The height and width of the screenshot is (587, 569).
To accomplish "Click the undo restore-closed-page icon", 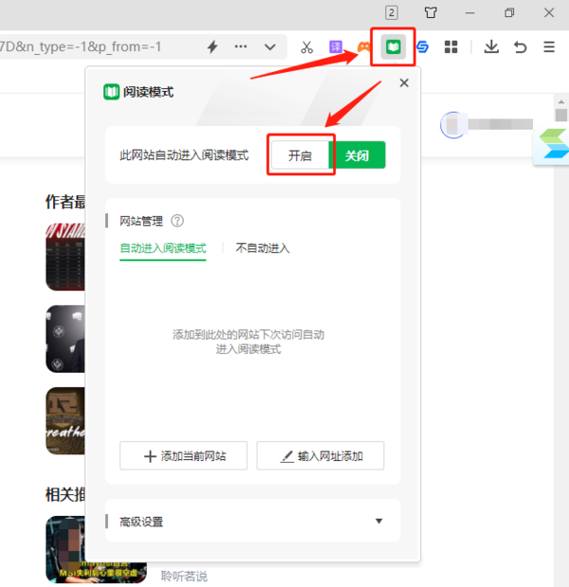I will [x=520, y=47].
